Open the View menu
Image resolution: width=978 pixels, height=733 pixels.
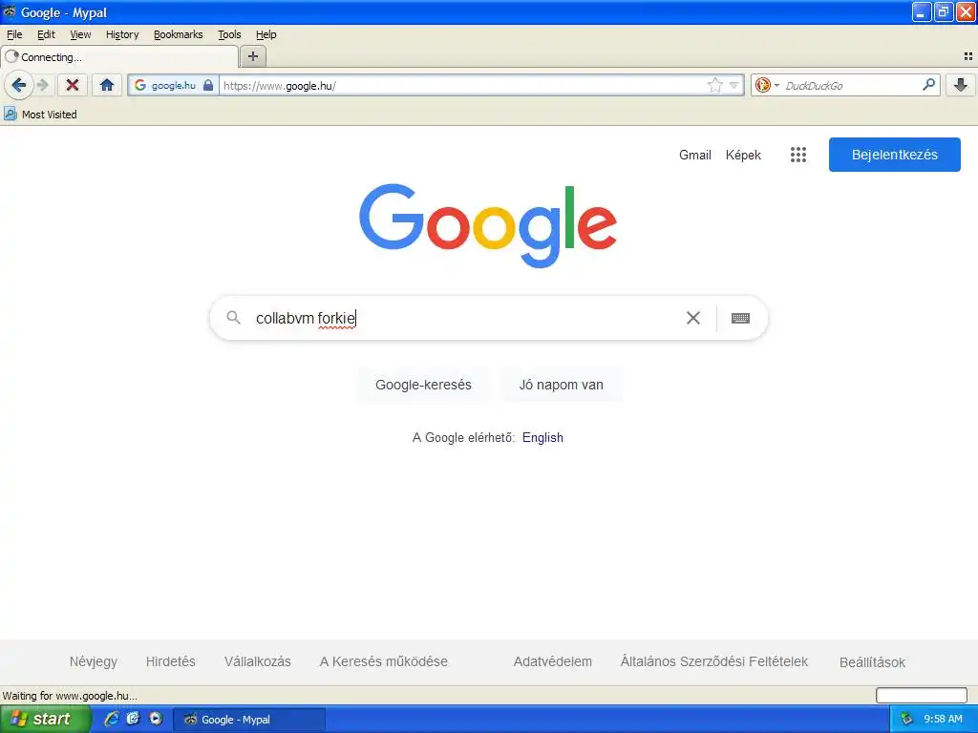[80, 34]
